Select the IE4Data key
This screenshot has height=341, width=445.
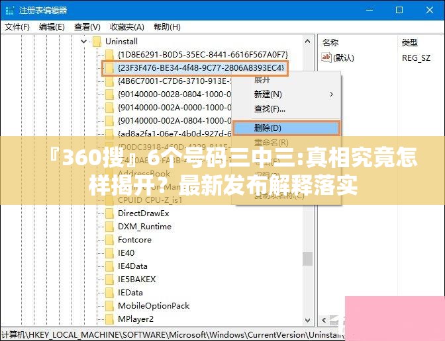(132, 266)
